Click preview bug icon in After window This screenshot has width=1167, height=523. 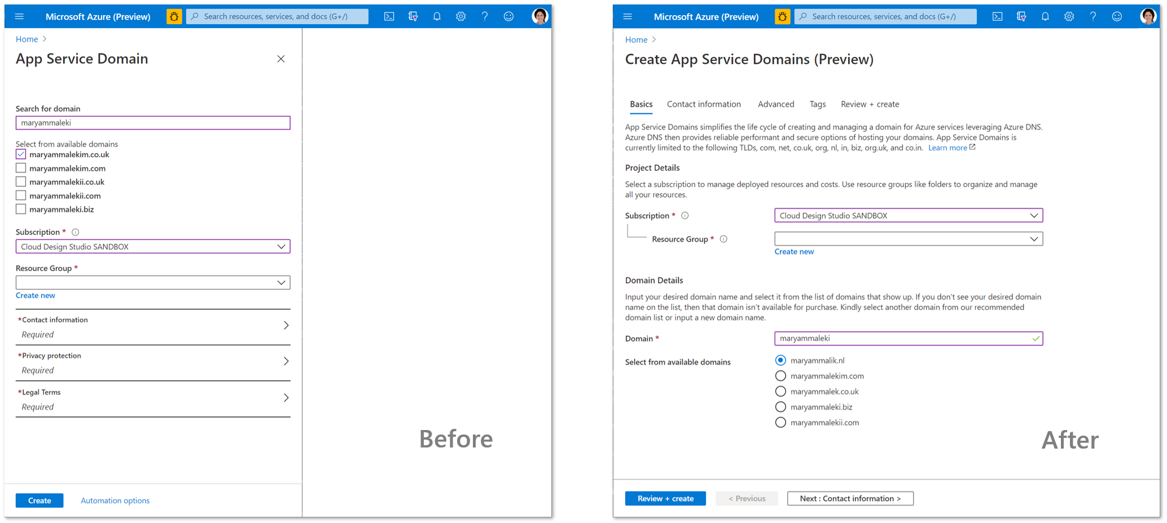pos(783,16)
